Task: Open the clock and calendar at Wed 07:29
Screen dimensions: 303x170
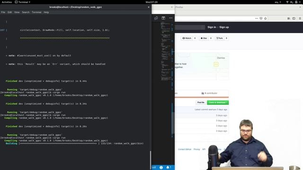Action: point(151,2)
